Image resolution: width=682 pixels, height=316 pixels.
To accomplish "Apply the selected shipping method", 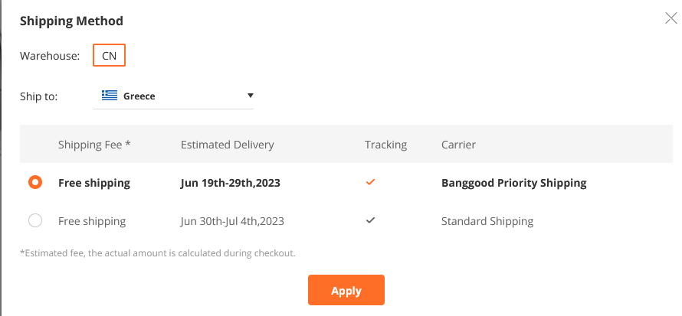I will tap(346, 290).
